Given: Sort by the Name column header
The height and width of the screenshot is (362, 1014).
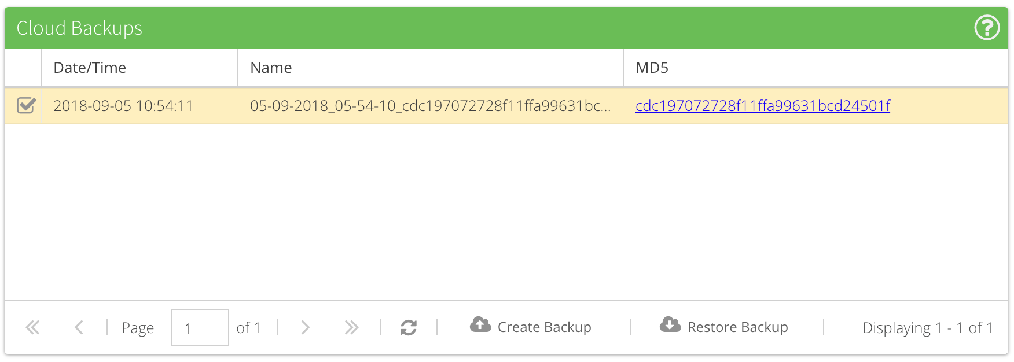Looking at the screenshot, I should [x=271, y=68].
